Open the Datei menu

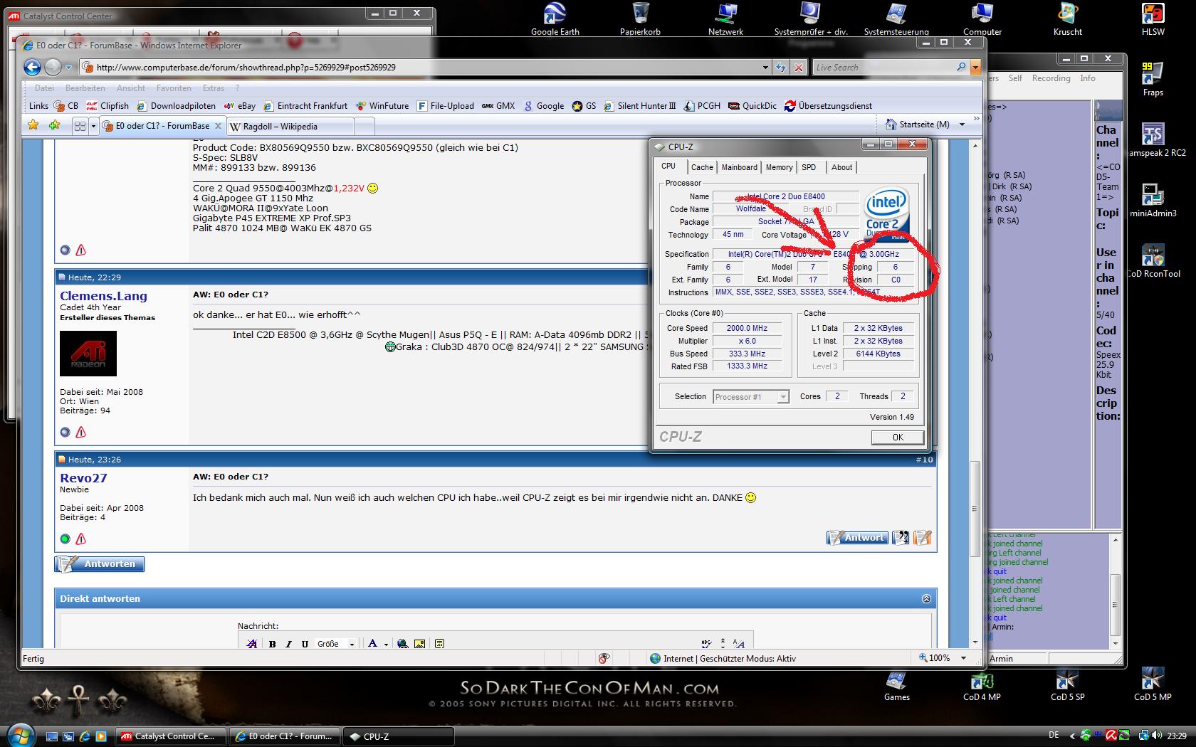44,88
